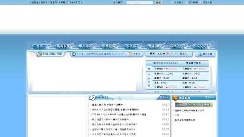Click the calendar icon for 万年历
Screen dimensions: 244x137
pos(130,54)
